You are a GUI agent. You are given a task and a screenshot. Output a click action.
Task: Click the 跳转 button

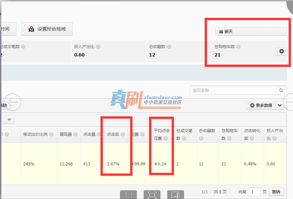(276, 192)
